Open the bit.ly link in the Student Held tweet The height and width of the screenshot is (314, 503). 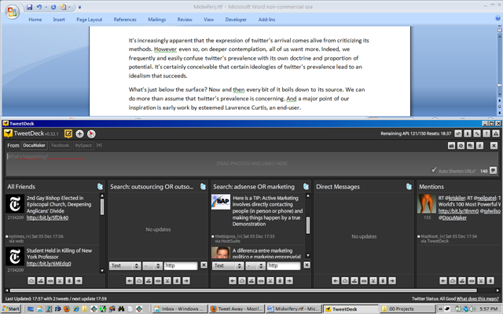pyautogui.click(x=49, y=264)
